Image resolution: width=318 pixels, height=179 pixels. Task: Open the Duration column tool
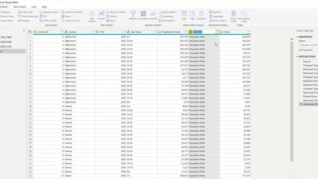click(x=201, y=15)
